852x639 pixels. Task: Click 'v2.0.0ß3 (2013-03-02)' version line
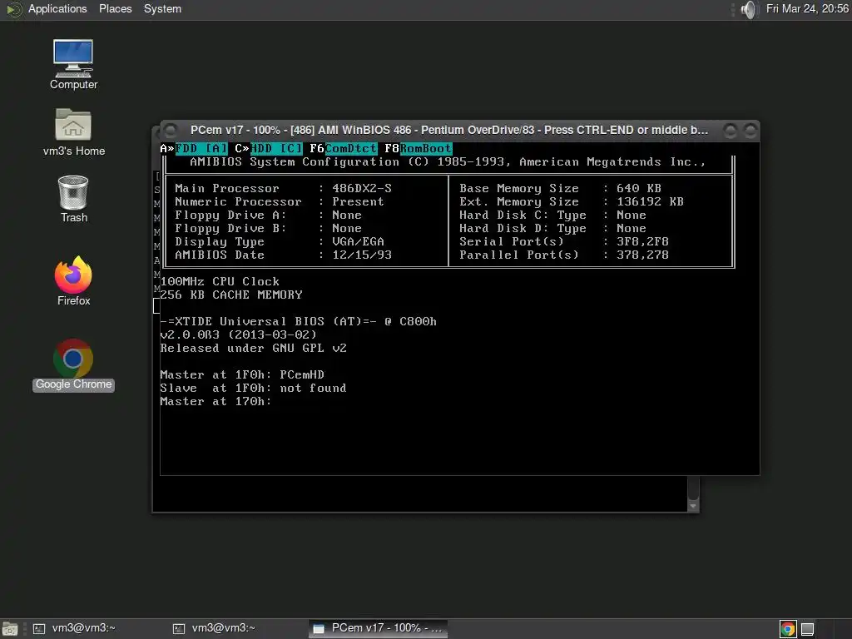(x=238, y=334)
